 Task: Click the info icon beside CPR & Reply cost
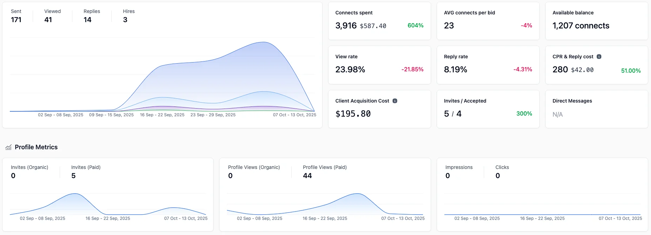599,57
